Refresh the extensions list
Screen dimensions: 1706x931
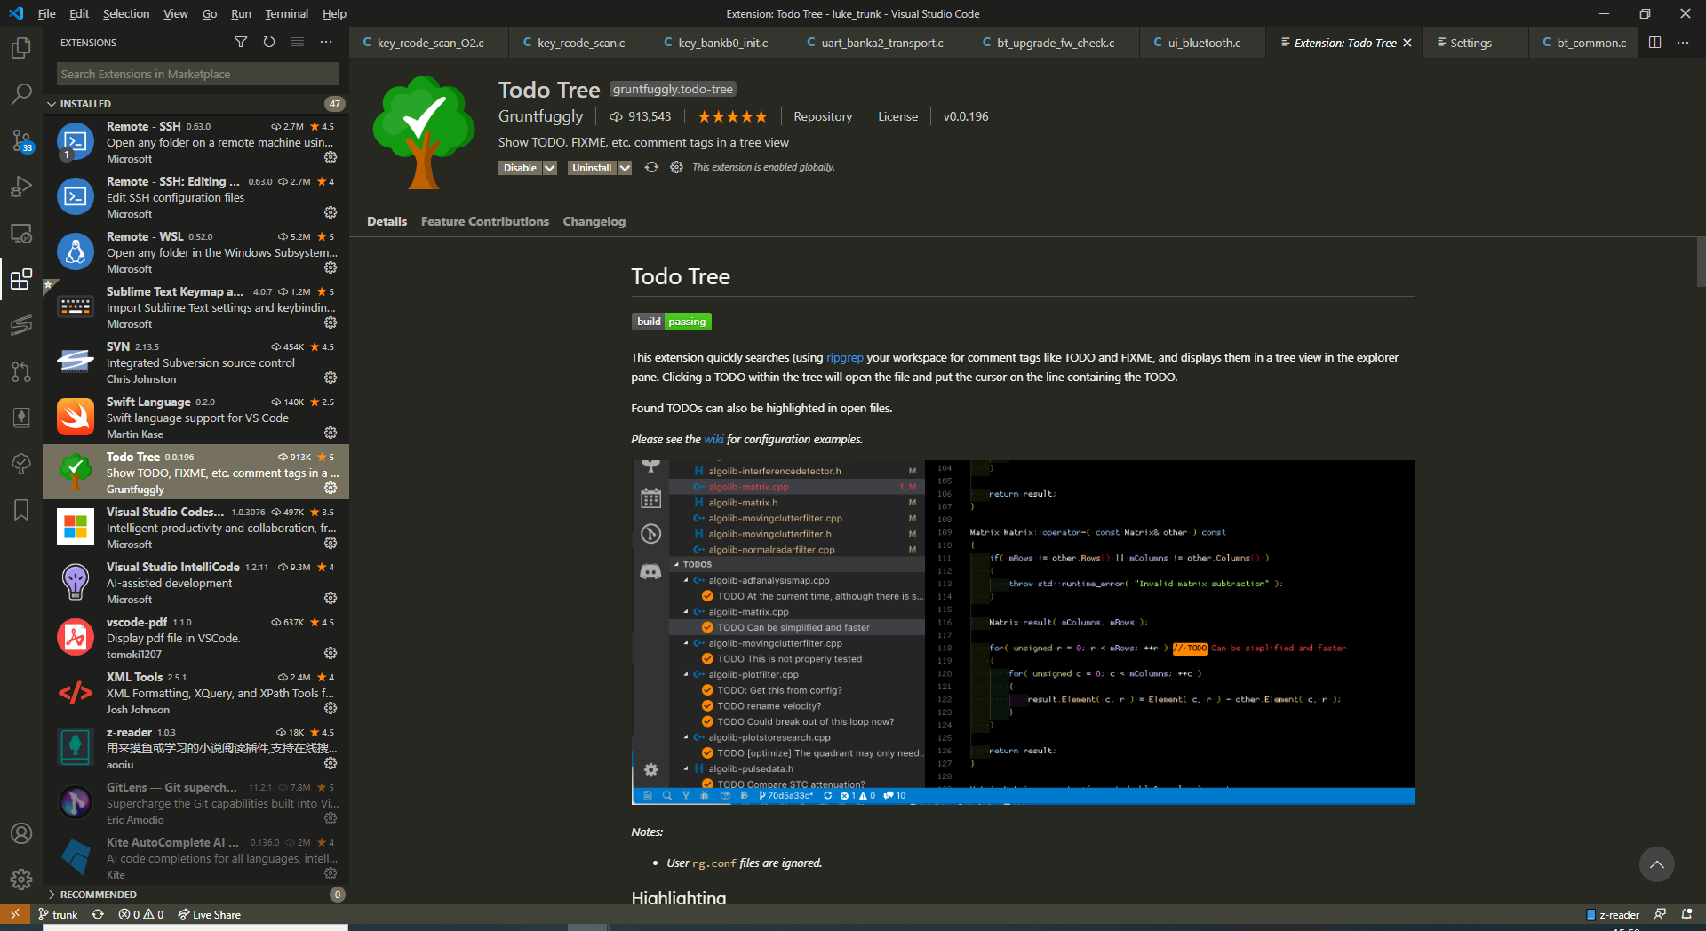coord(269,42)
